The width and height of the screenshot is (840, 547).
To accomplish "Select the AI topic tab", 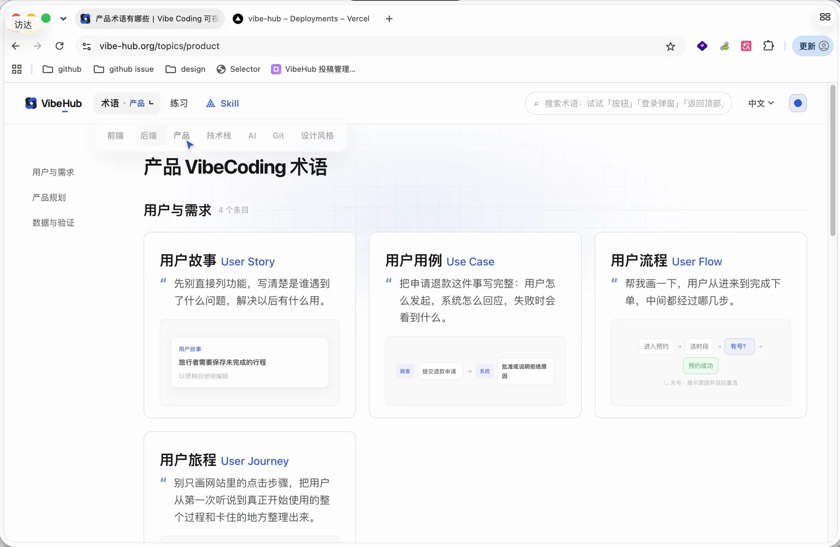I will 252,136.
